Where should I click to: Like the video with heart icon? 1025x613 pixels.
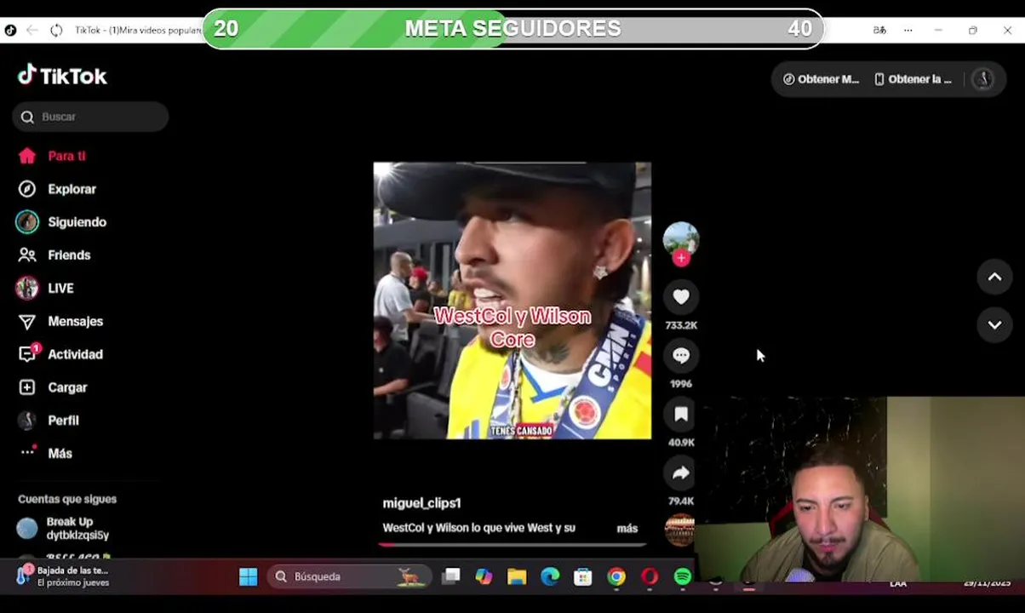pyautogui.click(x=681, y=296)
